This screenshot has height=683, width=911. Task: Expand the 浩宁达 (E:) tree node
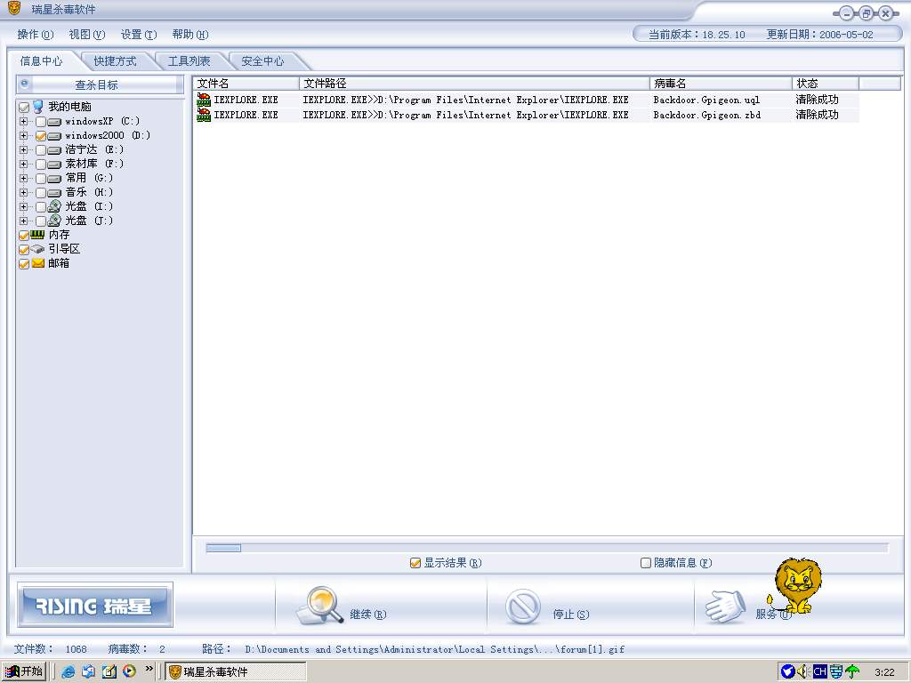point(23,149)
